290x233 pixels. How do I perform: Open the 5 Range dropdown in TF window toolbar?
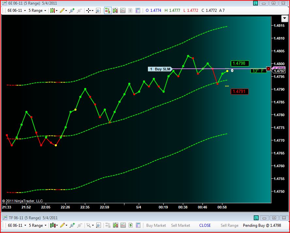point(38,225)
